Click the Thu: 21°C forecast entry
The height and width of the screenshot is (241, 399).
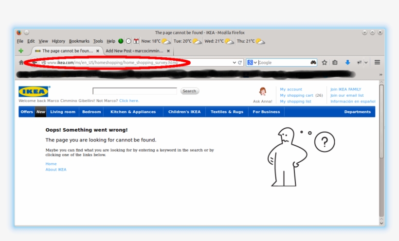(251, 41)
